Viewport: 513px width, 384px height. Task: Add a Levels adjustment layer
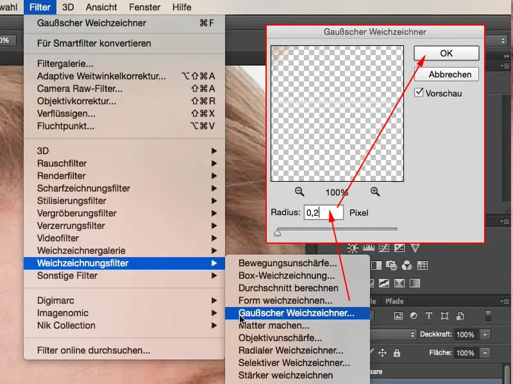click(x=368, y=248)
